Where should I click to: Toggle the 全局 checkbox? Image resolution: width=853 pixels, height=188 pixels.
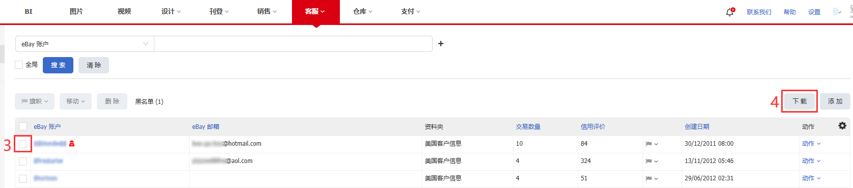click(19, 65)
